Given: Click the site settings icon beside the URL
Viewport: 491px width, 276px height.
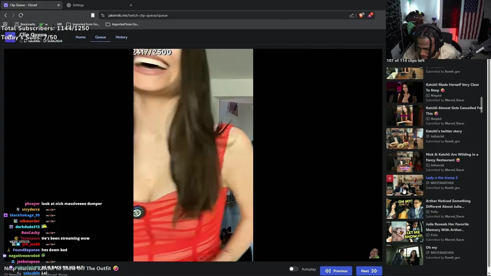Looking at the screenshot, I should [x=102, y=15].
